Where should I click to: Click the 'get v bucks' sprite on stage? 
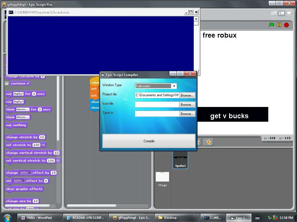tap(233, 114)
